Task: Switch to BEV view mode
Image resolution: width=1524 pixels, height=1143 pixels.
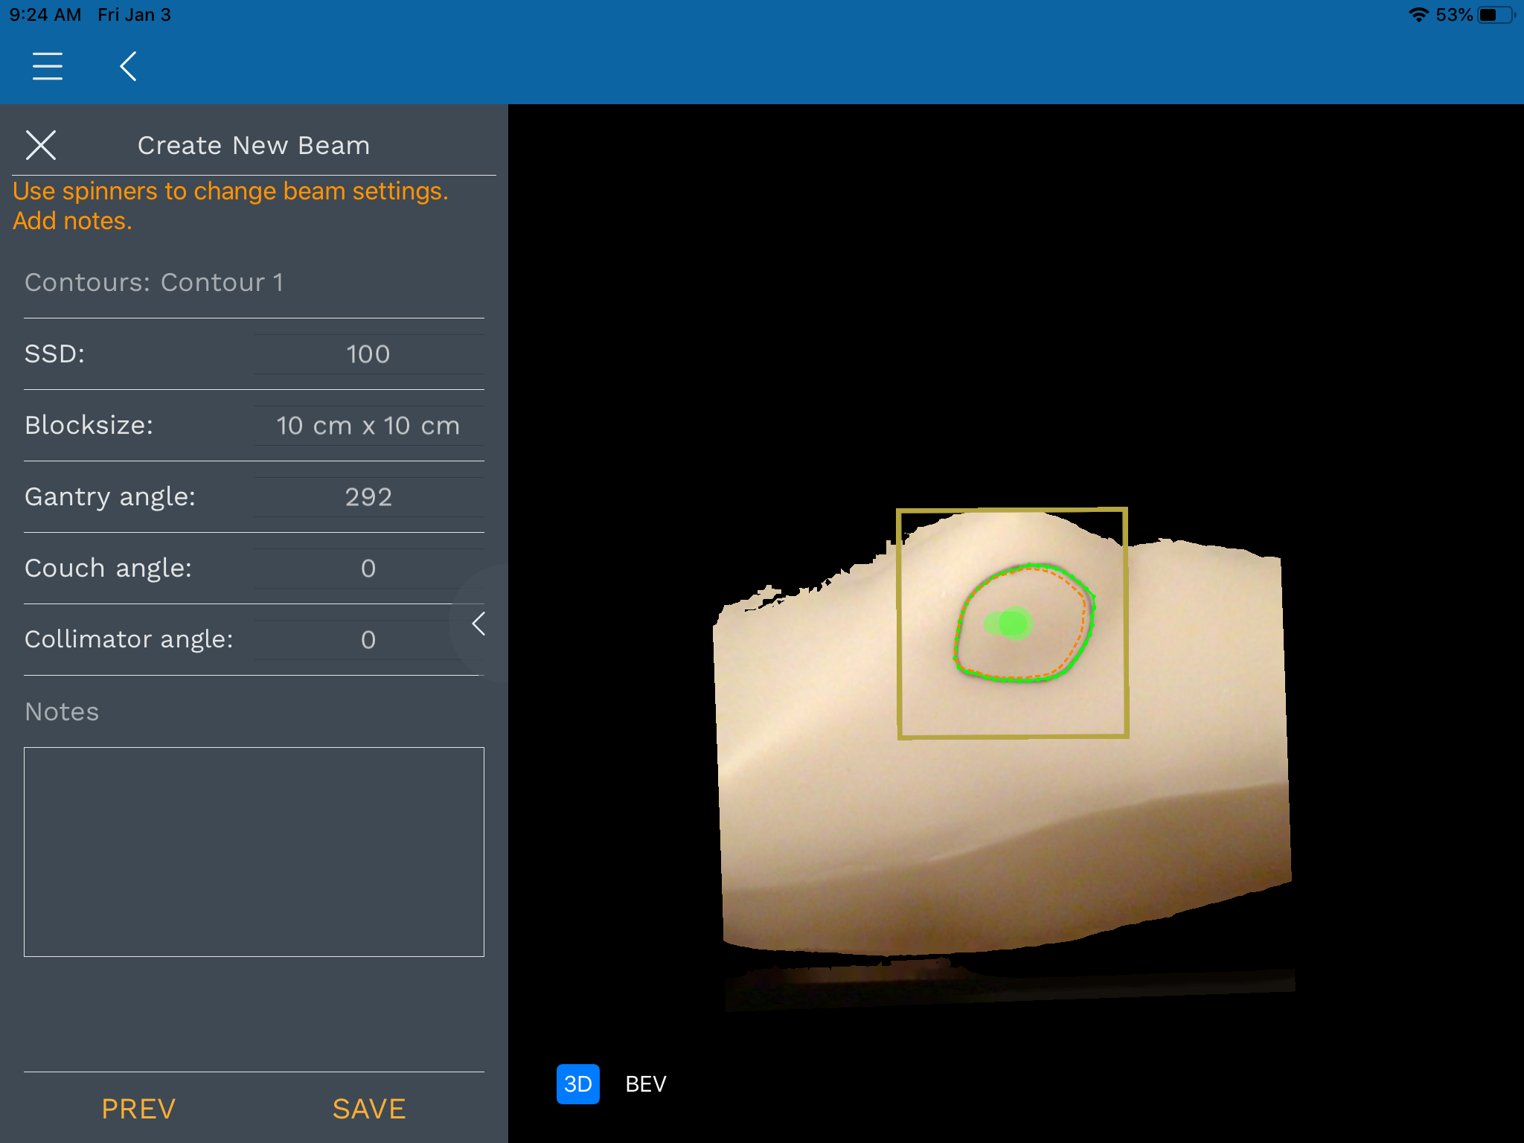Action: tap(645, 1084)
